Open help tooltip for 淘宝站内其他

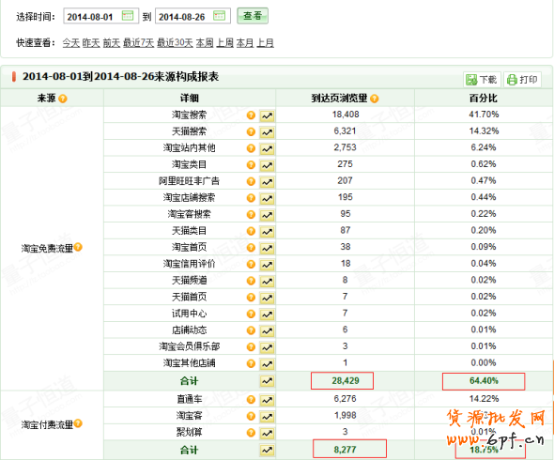[251, 148]
